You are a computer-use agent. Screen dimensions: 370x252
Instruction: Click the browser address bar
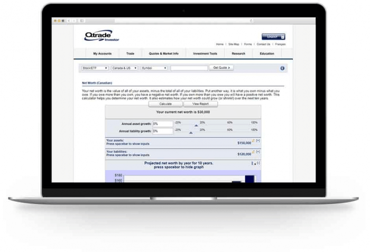tap(184, 21)
